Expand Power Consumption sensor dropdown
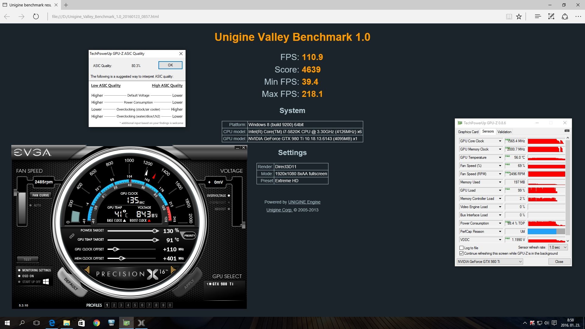Image resolution: width=585 pixels, height=329 pixels. (500, 223)
